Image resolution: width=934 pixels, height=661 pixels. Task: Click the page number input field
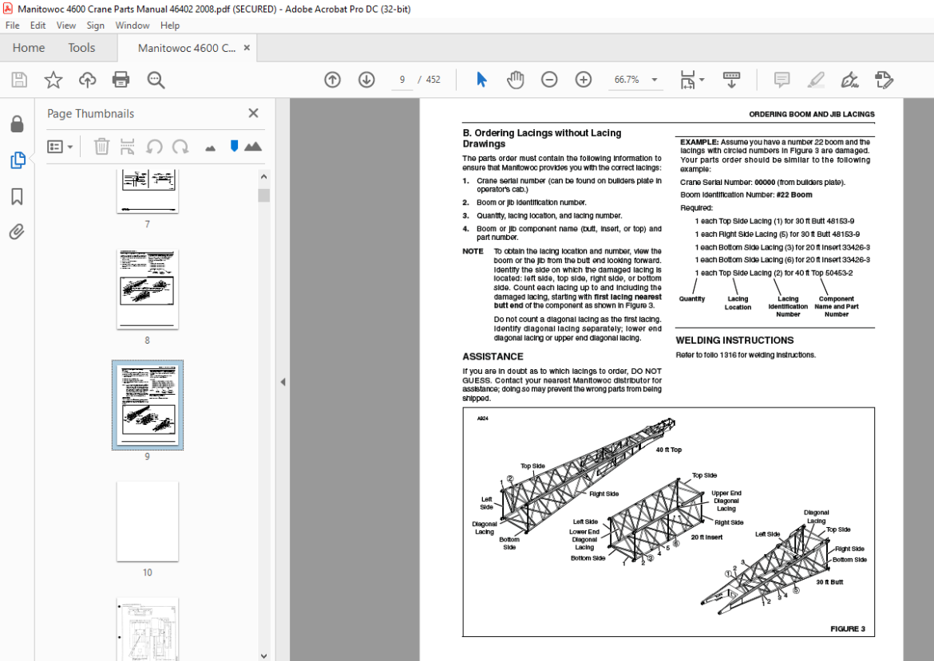[402, 80]
